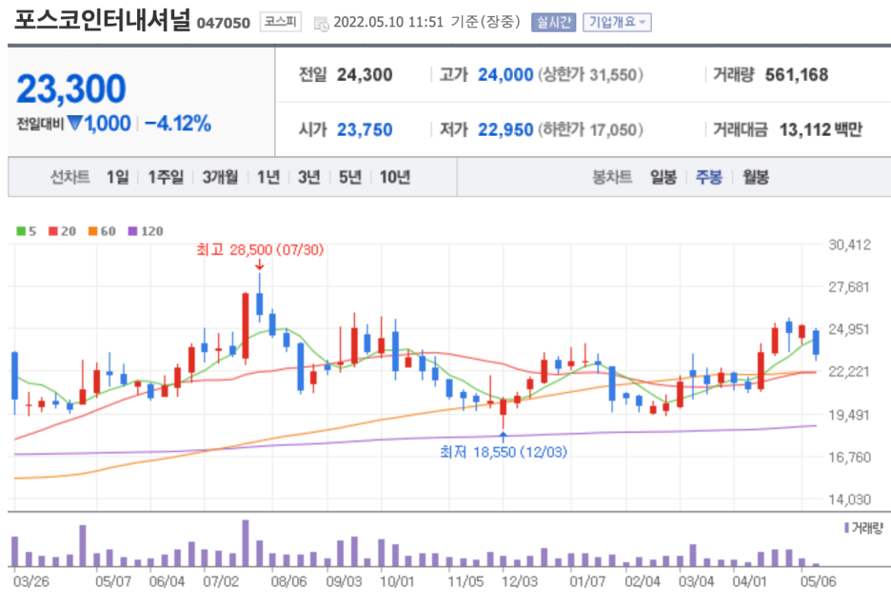Open the 기업개요 dropdown
The width and height of the screenshot is (891, 607).
[617, 23]
